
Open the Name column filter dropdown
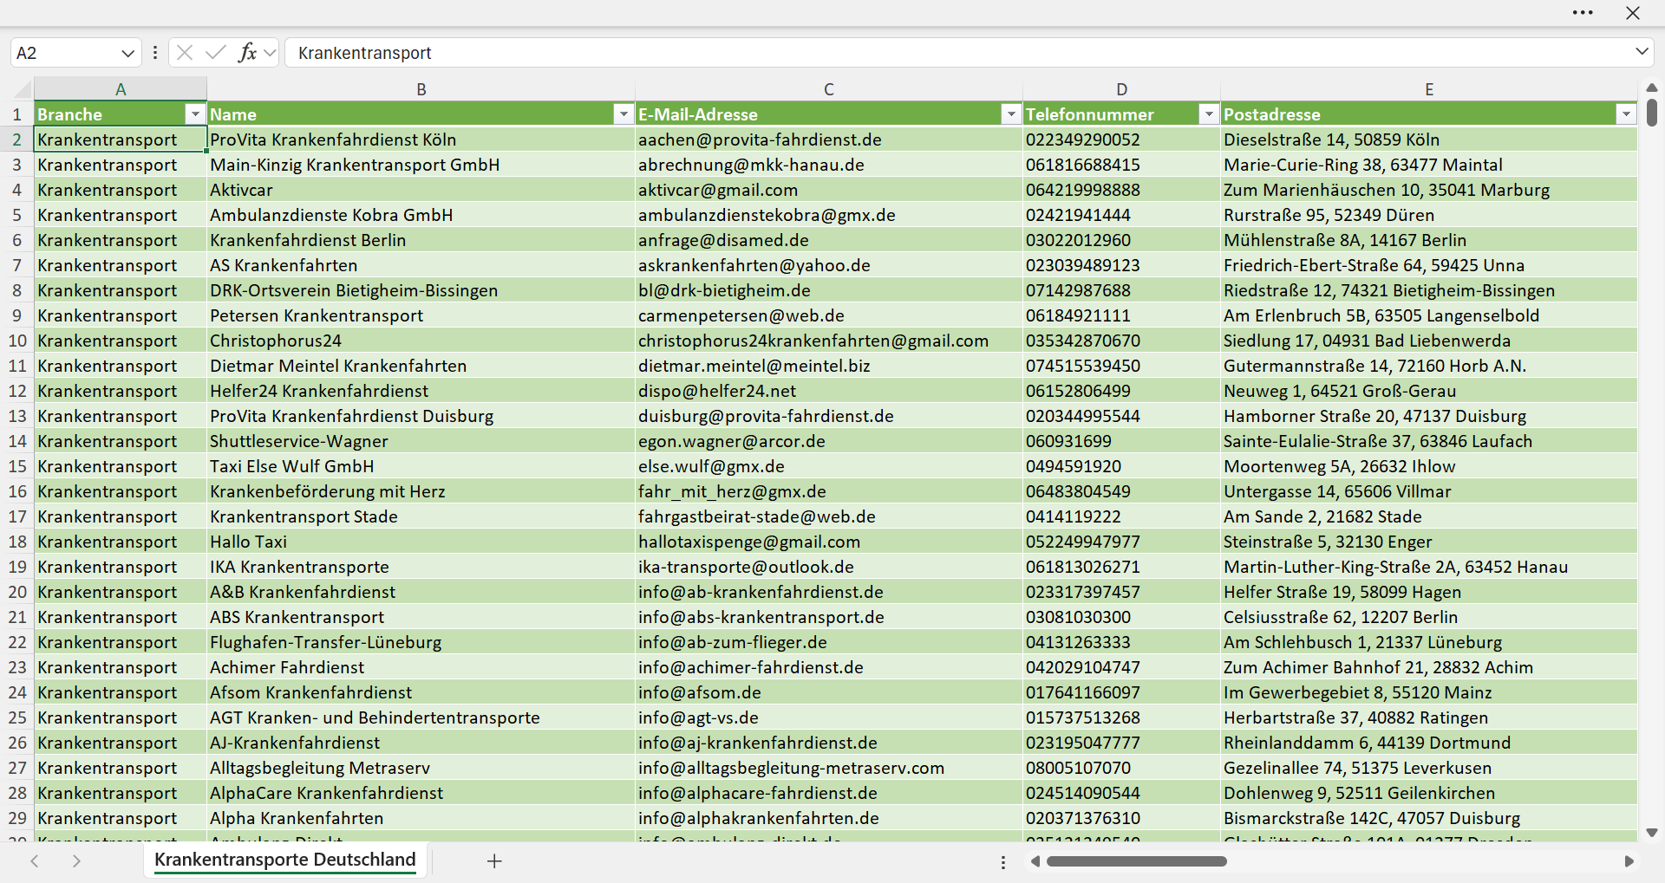click(x=624, y=114)
